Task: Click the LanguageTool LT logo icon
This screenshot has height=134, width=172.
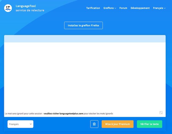Action: [8, 8]
